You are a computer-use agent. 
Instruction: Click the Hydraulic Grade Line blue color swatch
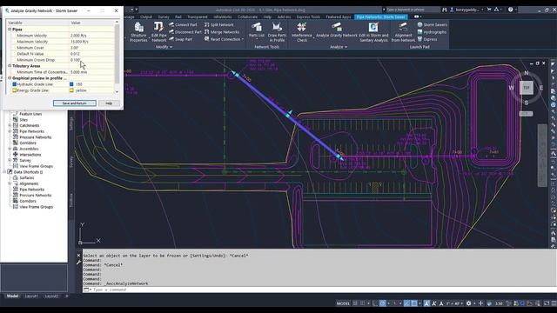point(71,84)
